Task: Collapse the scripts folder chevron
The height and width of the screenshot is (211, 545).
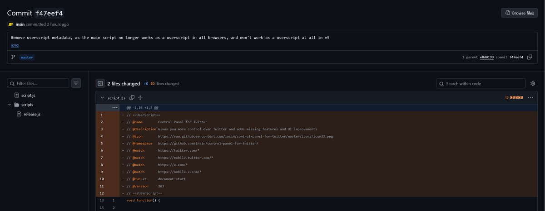Action: 10,105
